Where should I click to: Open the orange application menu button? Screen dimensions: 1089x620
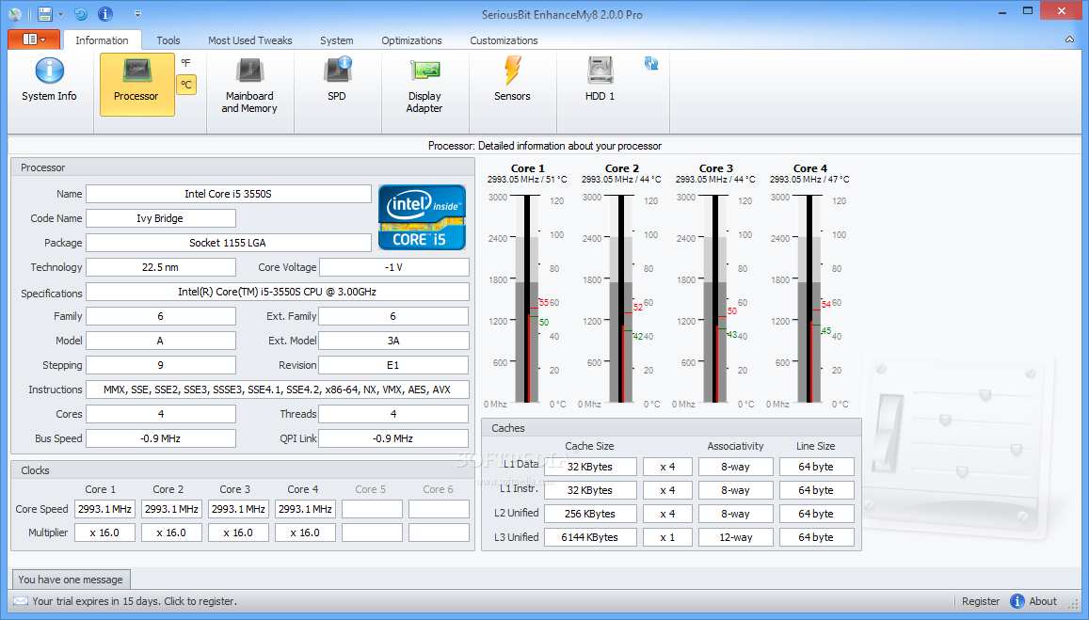point(34,40)
